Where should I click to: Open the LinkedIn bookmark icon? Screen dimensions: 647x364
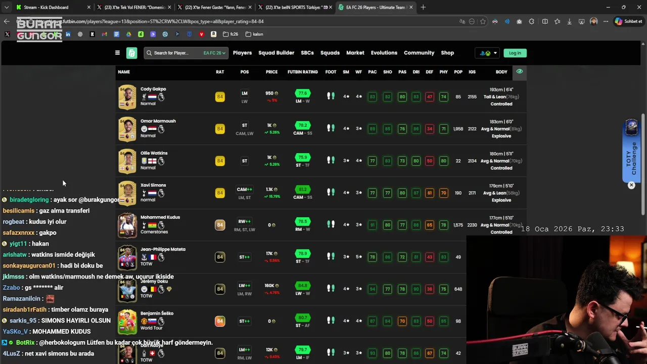pos(68,34)
